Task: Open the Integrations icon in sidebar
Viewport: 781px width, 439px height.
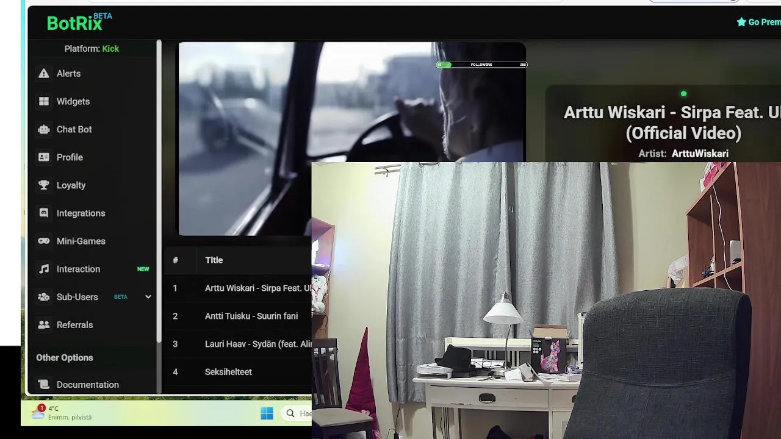Action: [44, 213]
